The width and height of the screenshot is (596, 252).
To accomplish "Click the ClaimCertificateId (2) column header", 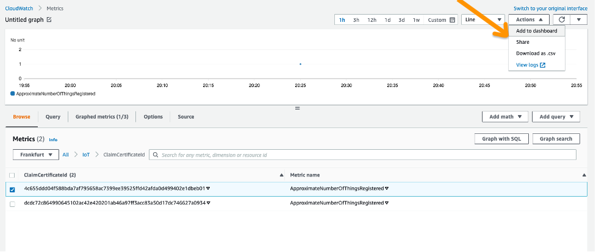I will (x=50, y=175).
